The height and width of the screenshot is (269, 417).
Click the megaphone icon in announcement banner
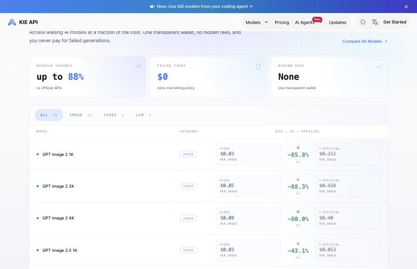152,6
